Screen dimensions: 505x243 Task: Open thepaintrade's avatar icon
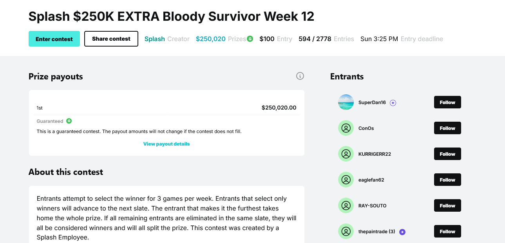click(346, 231)
